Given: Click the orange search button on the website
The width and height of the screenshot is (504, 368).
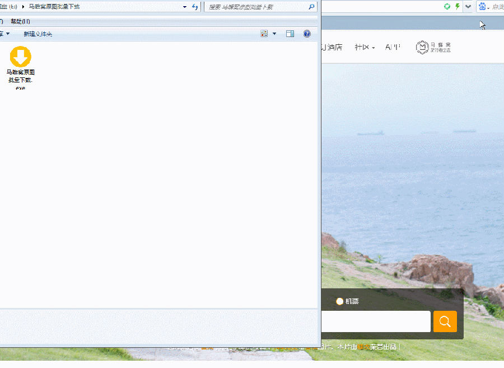Looking at the screenshot, I should 445,321.
